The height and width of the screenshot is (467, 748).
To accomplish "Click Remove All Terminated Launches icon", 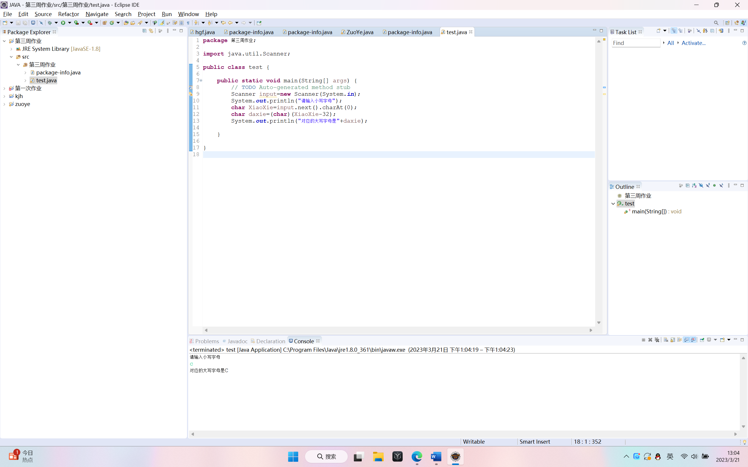I will (657, 340).
